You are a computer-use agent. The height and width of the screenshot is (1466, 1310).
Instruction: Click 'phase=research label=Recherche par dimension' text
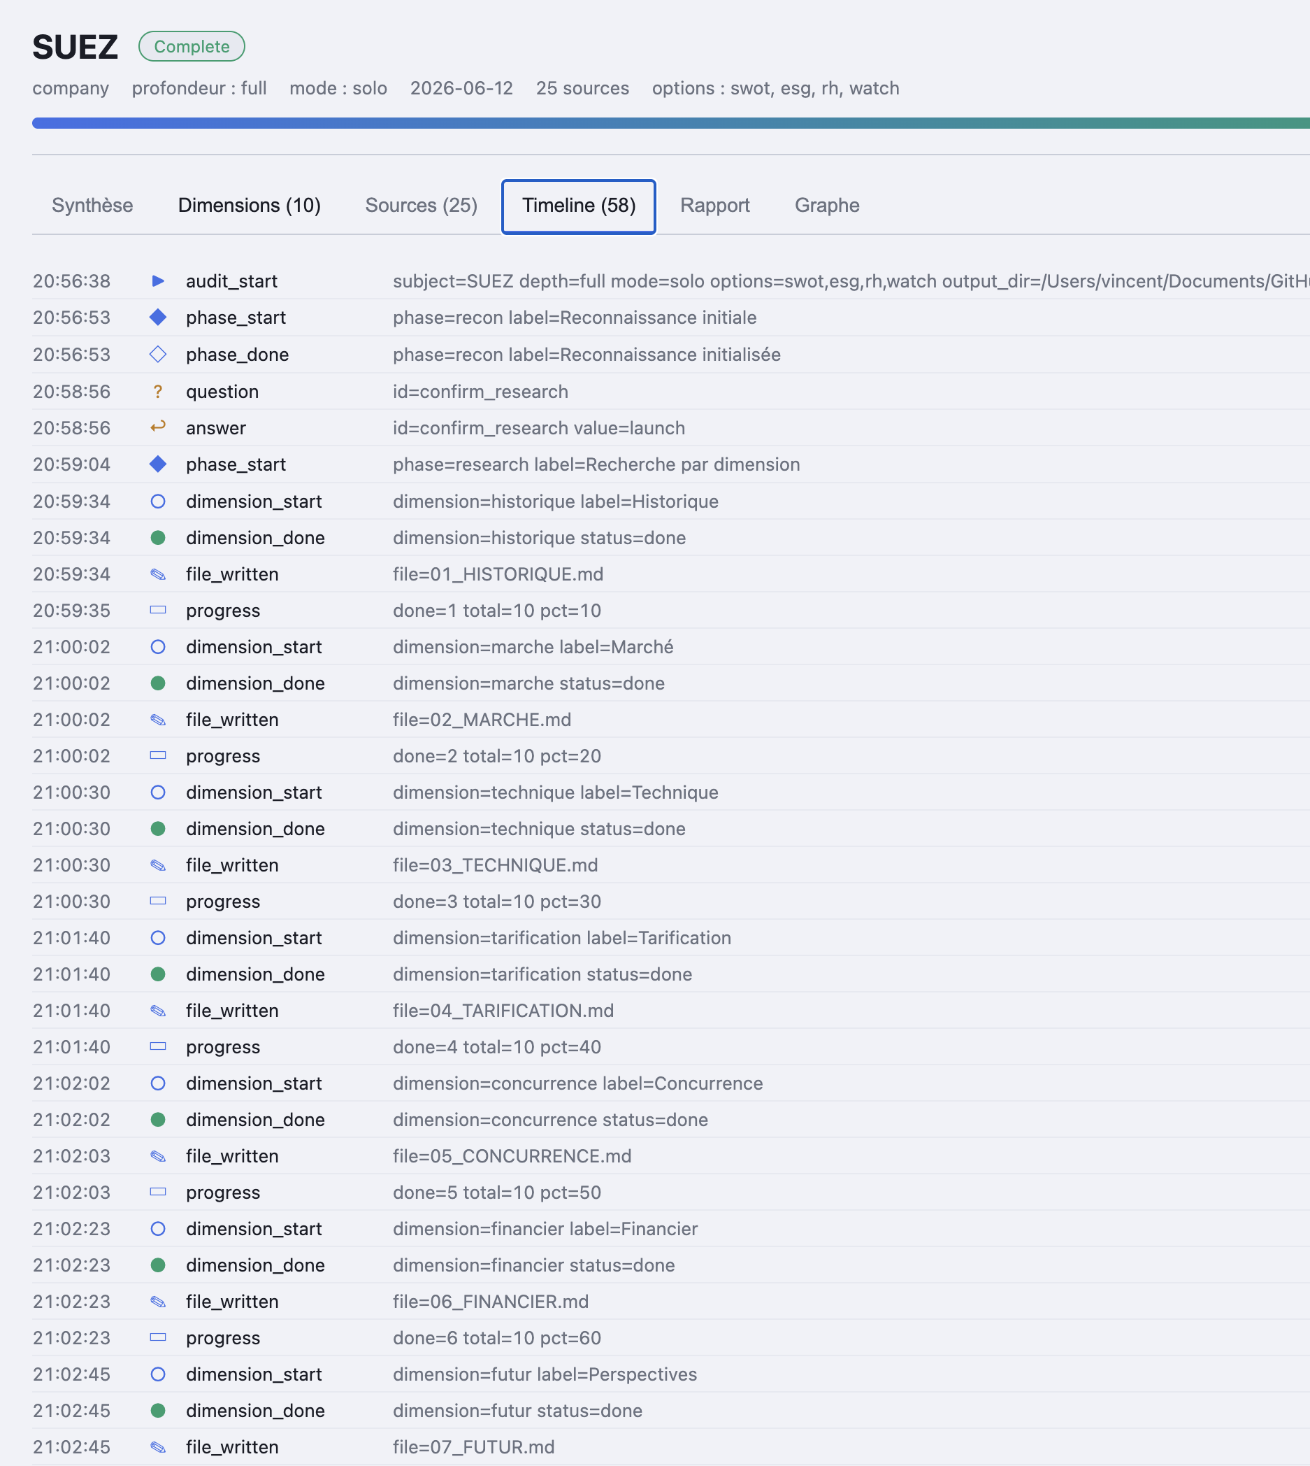(x=596, y=464)
